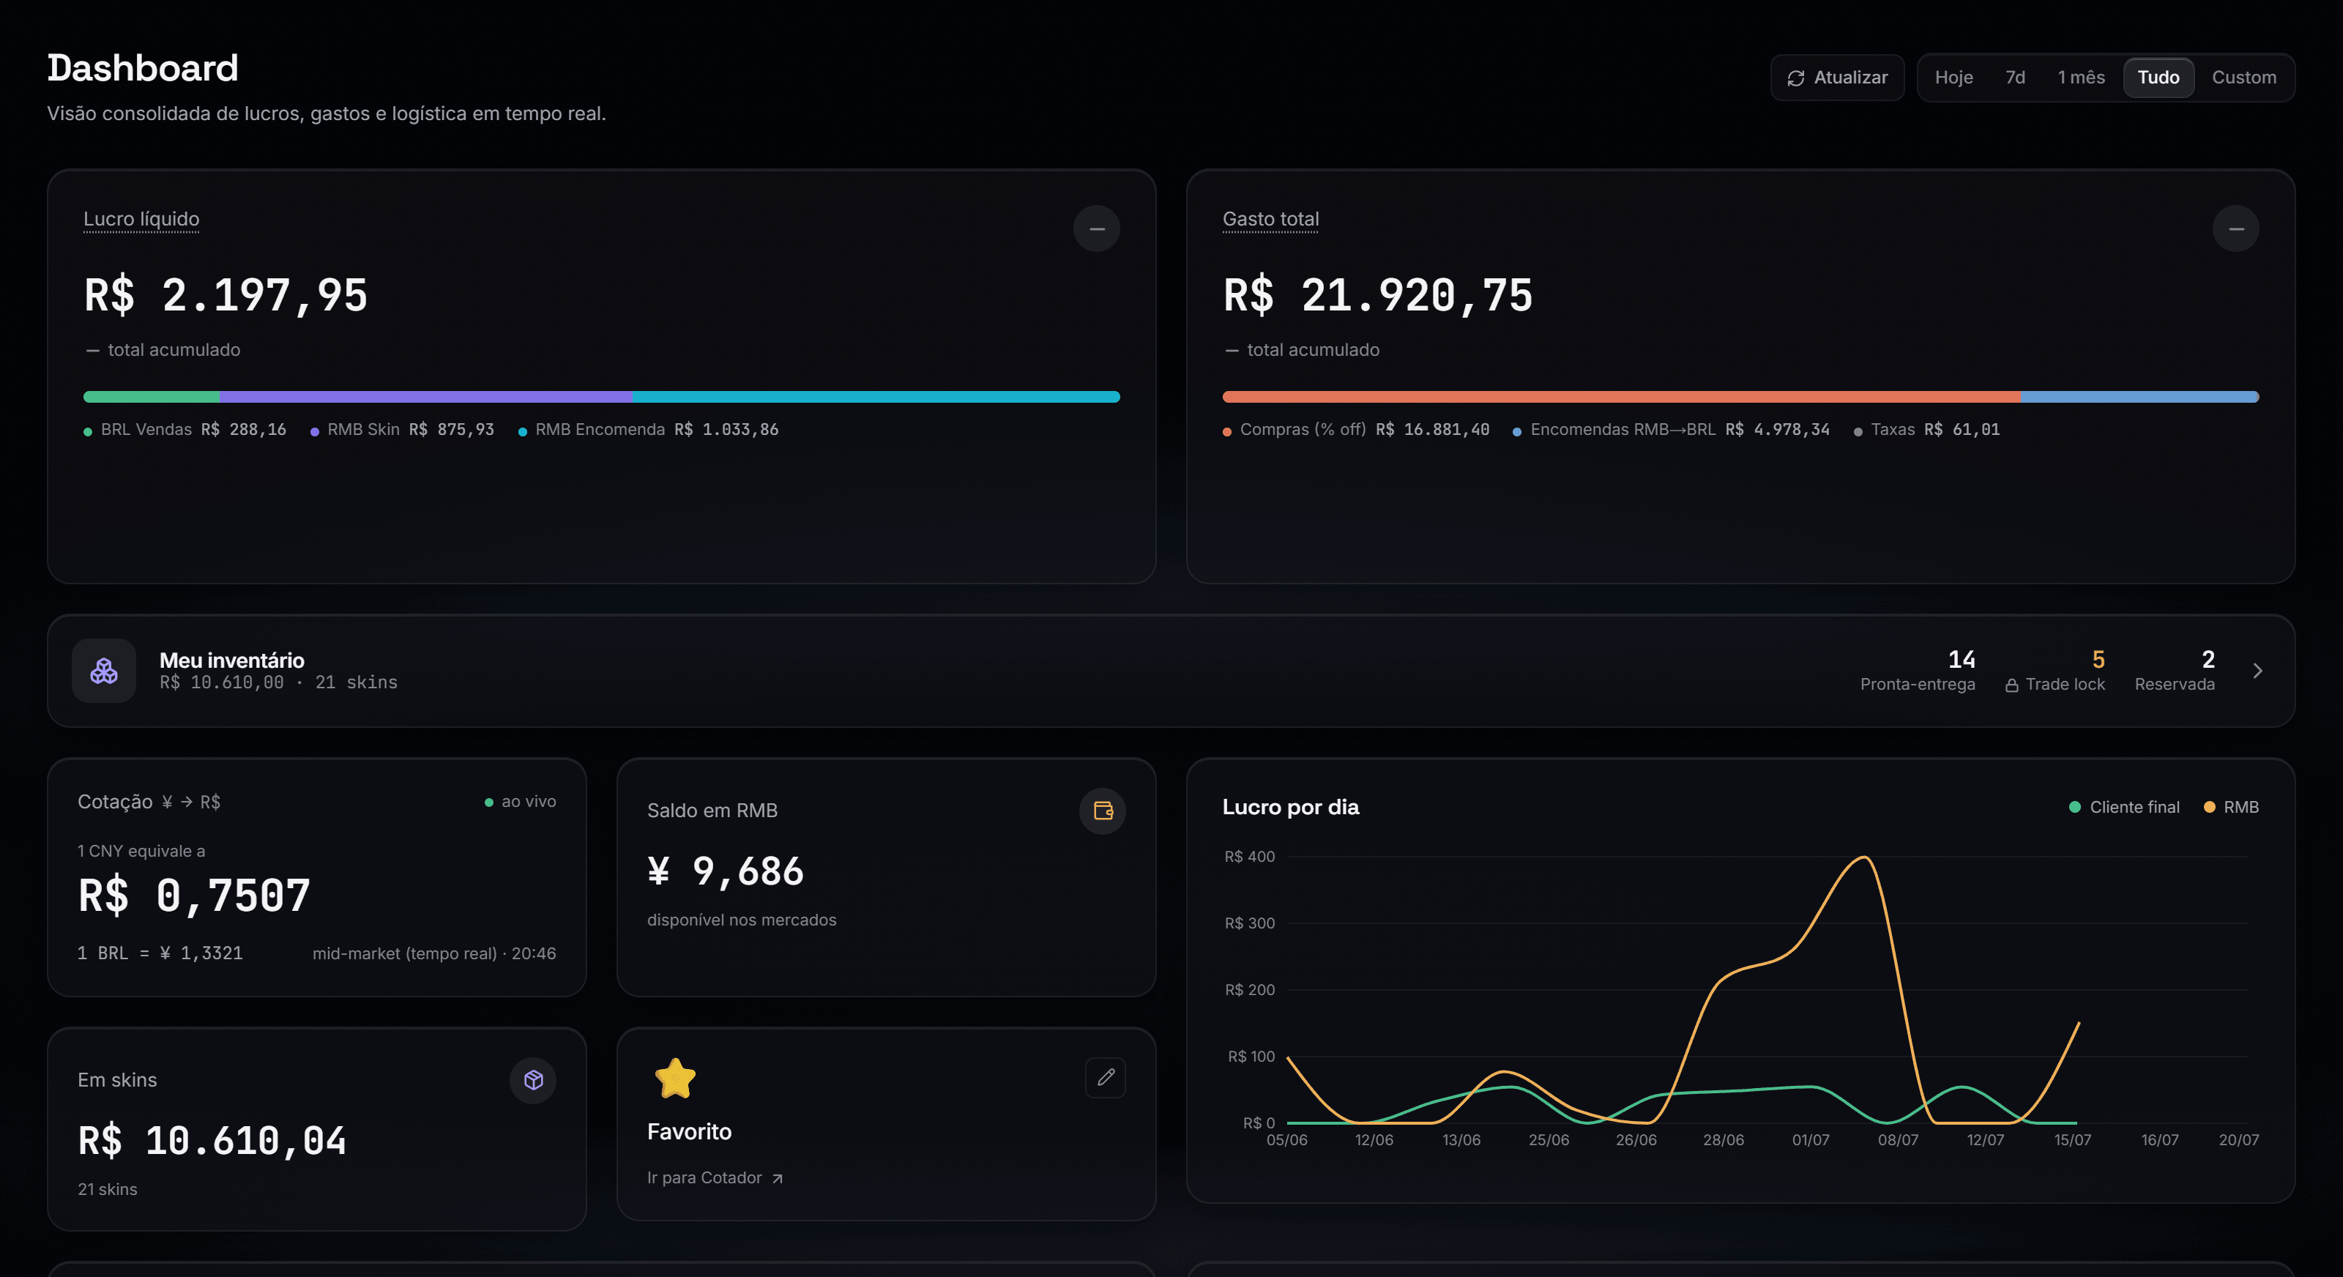
Task: Click the gray dot beside Taxas
Action: pyautogui.click(x=1858, y=432)
